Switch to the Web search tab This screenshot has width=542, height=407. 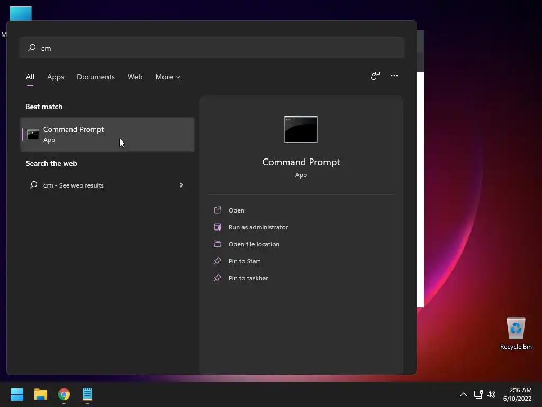pyautogui.click(x=135, y=77)
